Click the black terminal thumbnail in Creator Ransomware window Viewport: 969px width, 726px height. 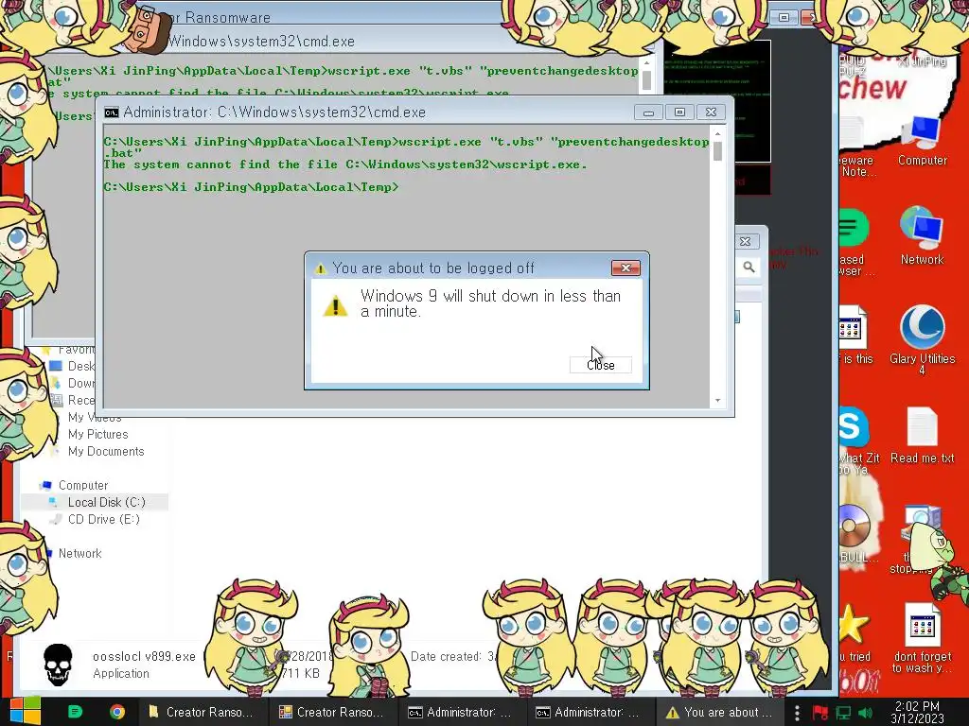[x=717, y=100]
